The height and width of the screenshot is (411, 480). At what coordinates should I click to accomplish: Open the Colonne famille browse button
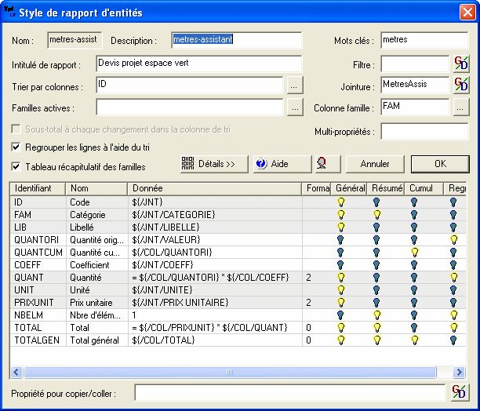(x=460, y=107)
